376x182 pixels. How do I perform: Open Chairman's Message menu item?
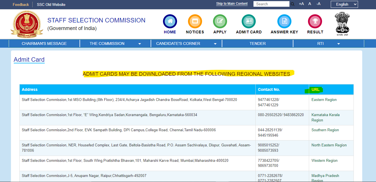pyautogui.click(x=44, y=43)
